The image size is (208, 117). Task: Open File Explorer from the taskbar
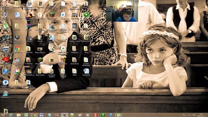pyautogui.click(x=19, y=115)
